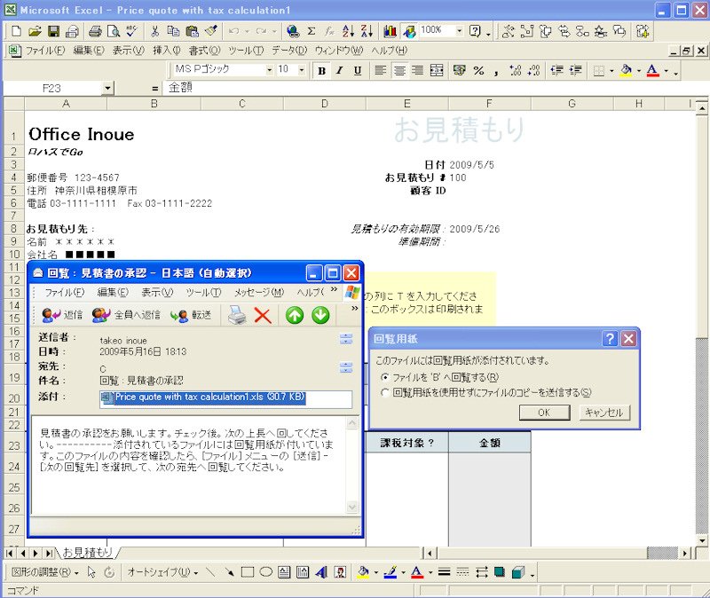Select route file to 'B' radio option
Viewport: 710px width, 598px height.
pos(385,377)
